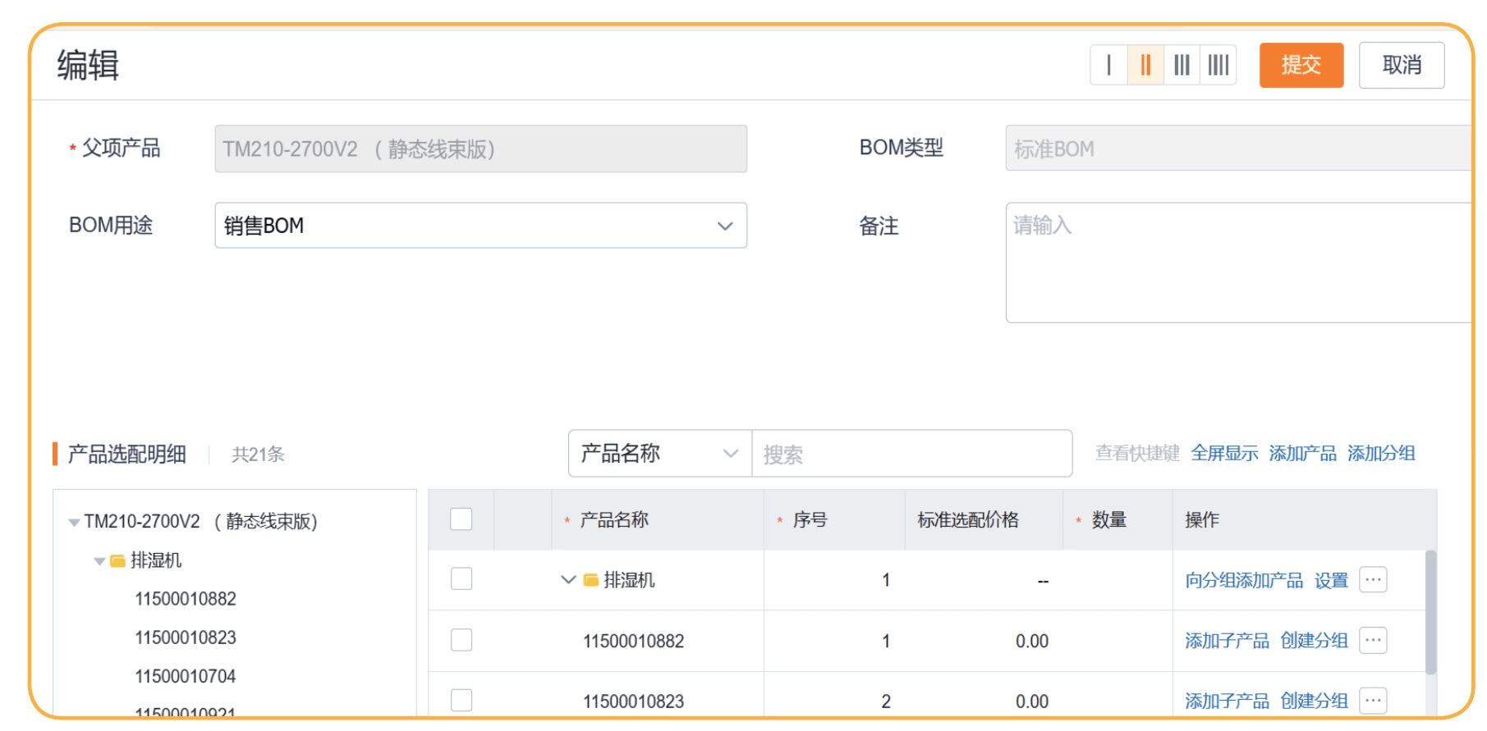Image resolution: width=1487 pixels, height=731 pixels.
Task: Click the 取消 cancel button
Action: pyautogui.click(x=1402, y=65)
